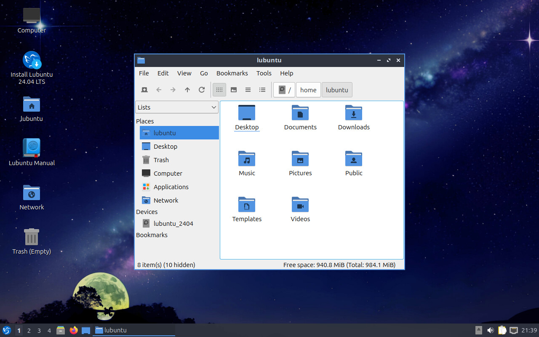539x337 pixels.
Task: Open the Lubuntu application menu in taskbar
Action: pyautogui.click(x=7, y=330)
